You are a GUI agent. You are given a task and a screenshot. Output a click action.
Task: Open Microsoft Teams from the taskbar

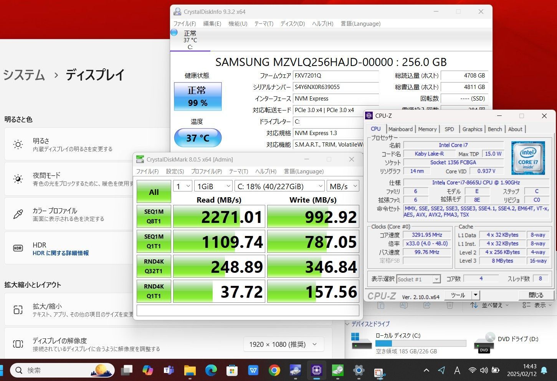coord(169,370)
